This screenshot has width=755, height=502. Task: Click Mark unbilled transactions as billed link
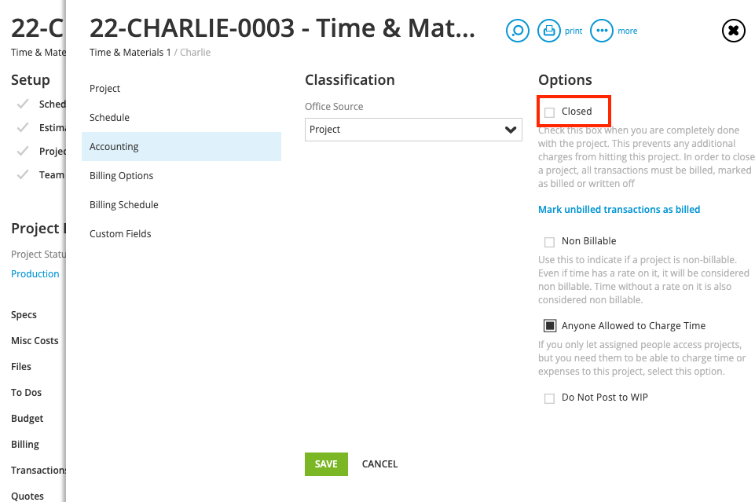(x=619, y=210)
